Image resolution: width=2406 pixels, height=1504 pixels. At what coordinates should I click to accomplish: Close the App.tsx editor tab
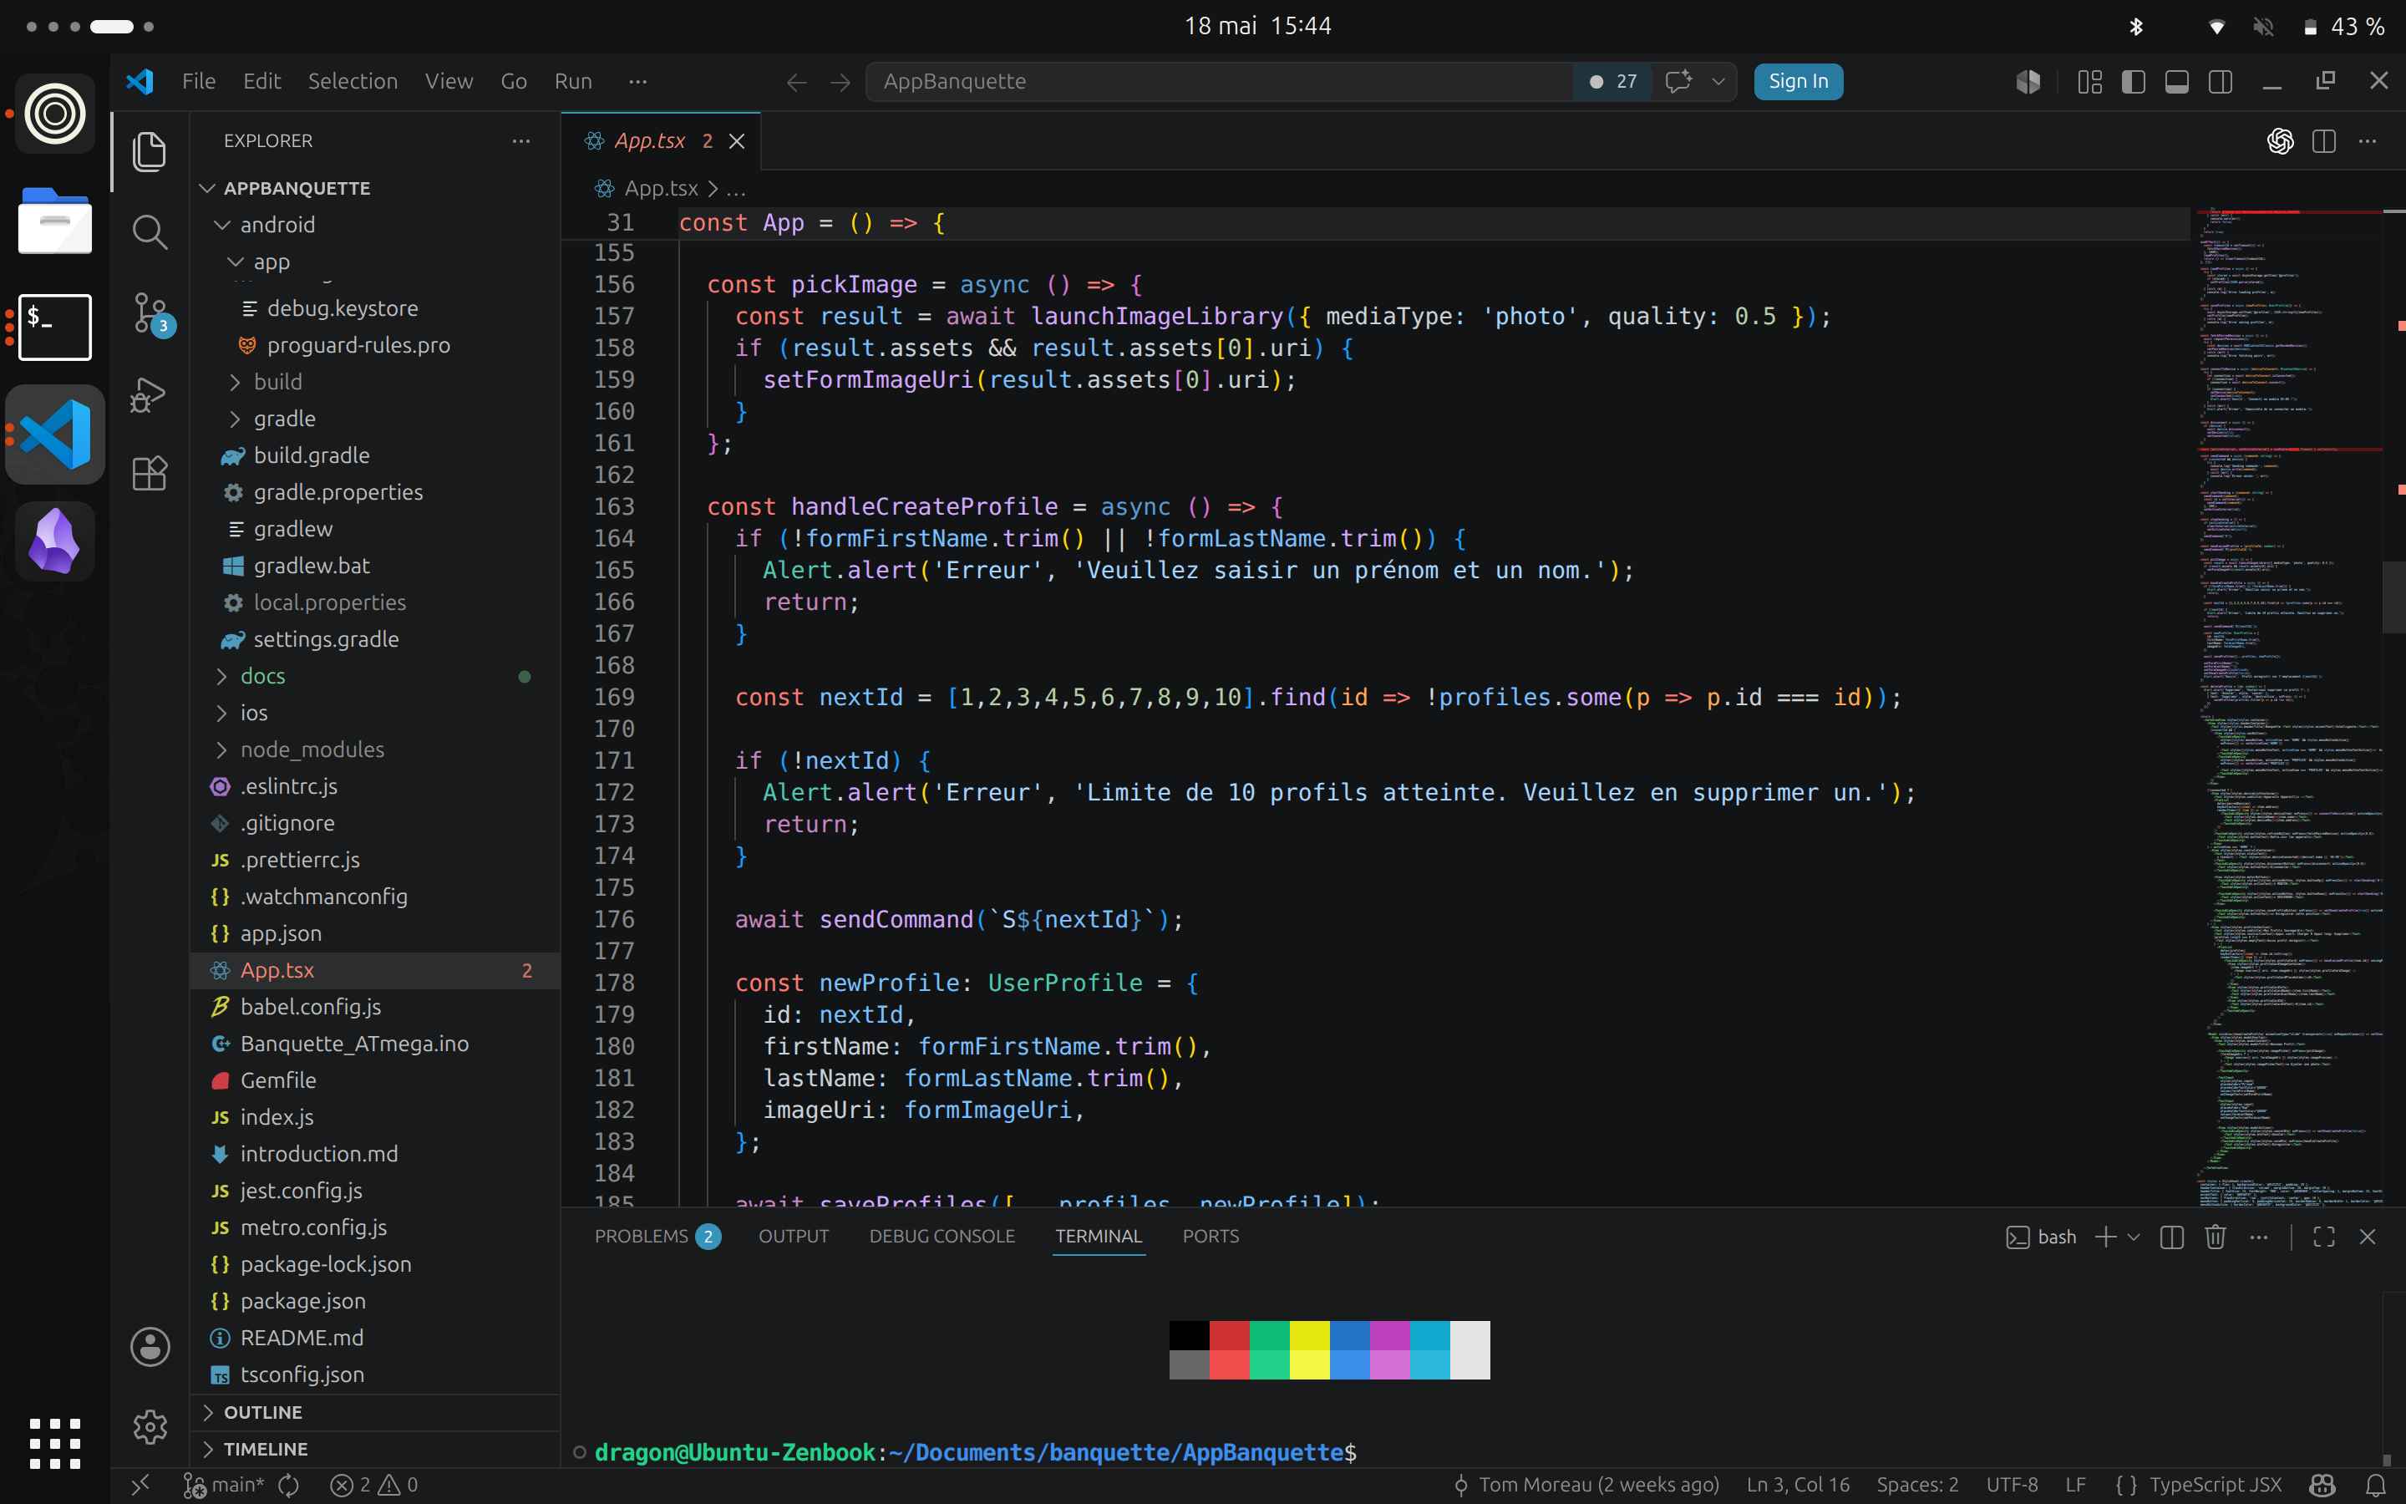(737, 141)
